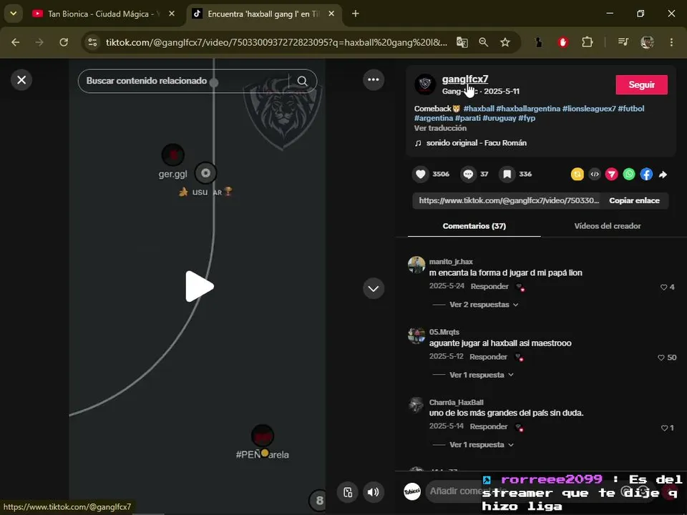Close the TikTok browser tab
This screenshot has width=687, height=515.
(x=331, y=14)
